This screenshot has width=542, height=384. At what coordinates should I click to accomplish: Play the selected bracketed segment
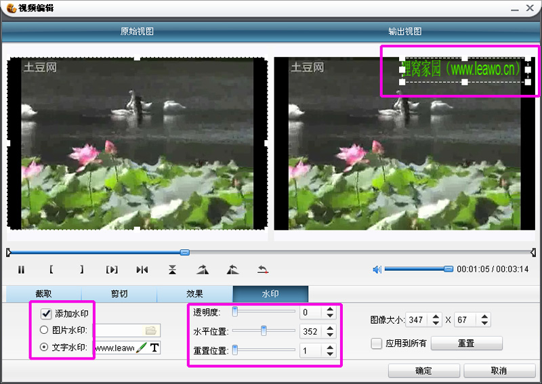click(x=112, y=270)
